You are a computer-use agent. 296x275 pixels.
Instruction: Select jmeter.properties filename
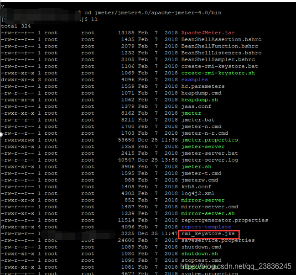tap(209, 140)
